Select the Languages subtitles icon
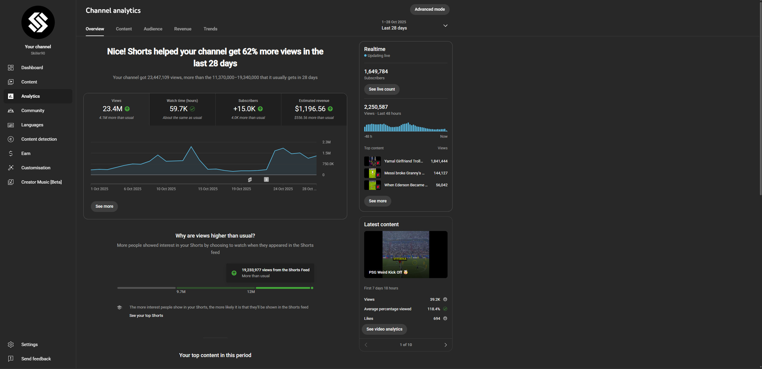This screenshot has height=369, width=762. pos(11,125)
